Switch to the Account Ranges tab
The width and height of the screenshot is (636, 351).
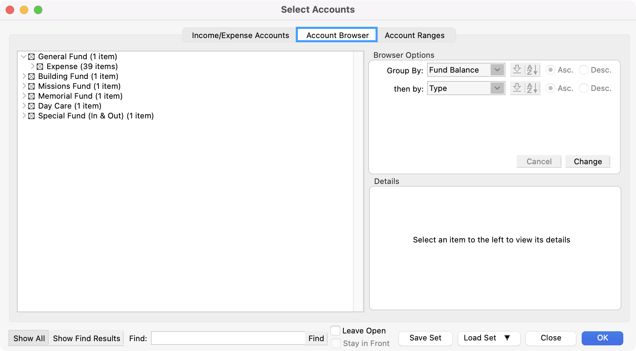coord(414,35)
